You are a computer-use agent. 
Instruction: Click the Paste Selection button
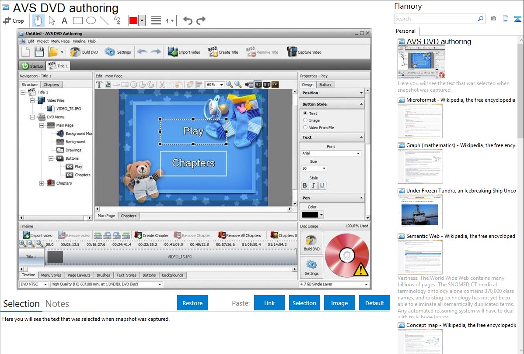tap(304, 303)
